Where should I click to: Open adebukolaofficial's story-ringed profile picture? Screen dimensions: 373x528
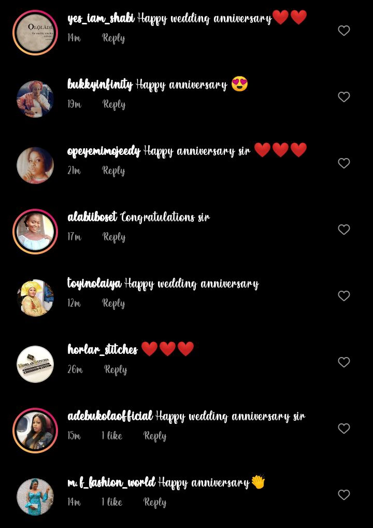point(35,431)
